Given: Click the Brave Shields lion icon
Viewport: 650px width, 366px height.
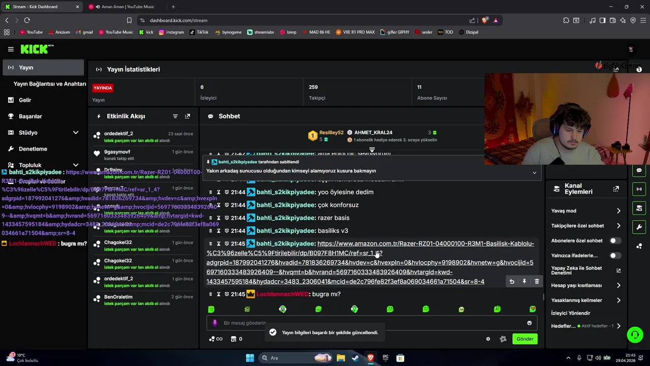Looking at the screenshot, I should pyautogui.click(x=485, y=20).
